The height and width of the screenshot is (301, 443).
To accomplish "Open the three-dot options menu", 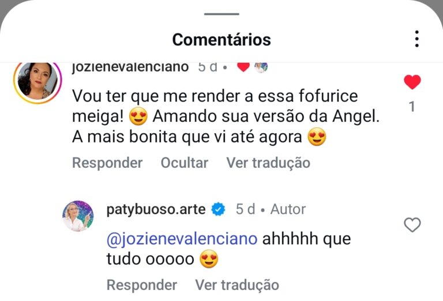I will (416, 39).
